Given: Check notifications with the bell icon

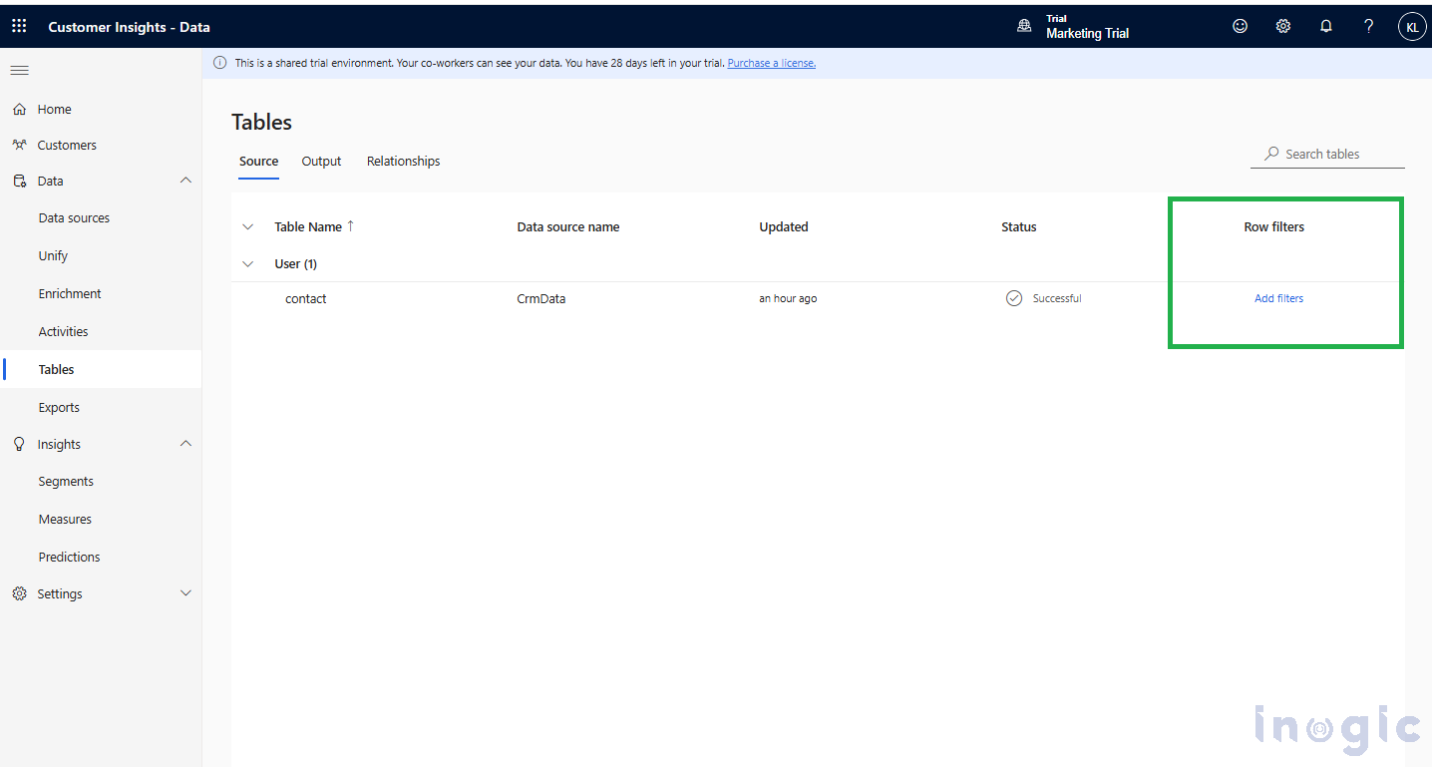Looking at the screenshot, I should click(1326, 26).
